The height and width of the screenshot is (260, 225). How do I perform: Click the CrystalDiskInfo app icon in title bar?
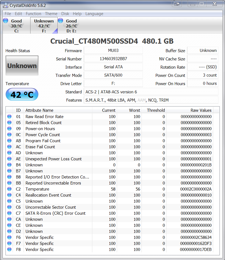(5, 5)
